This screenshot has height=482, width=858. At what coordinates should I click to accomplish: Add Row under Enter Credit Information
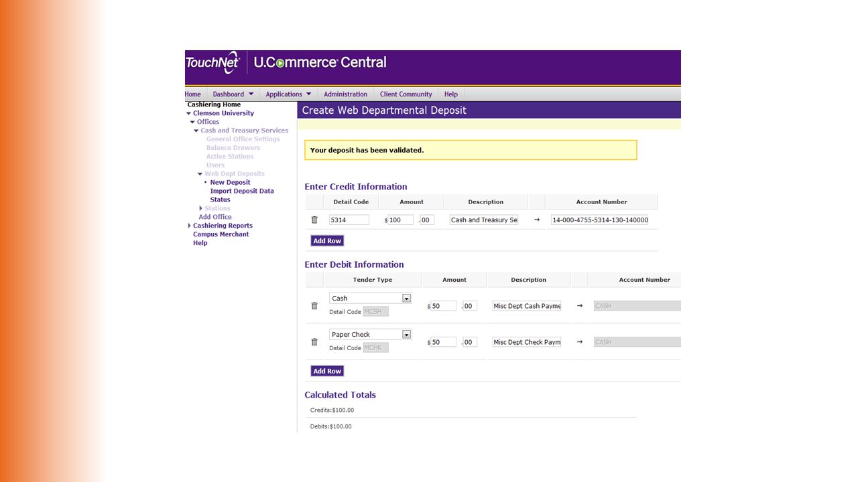coord(327,241)
